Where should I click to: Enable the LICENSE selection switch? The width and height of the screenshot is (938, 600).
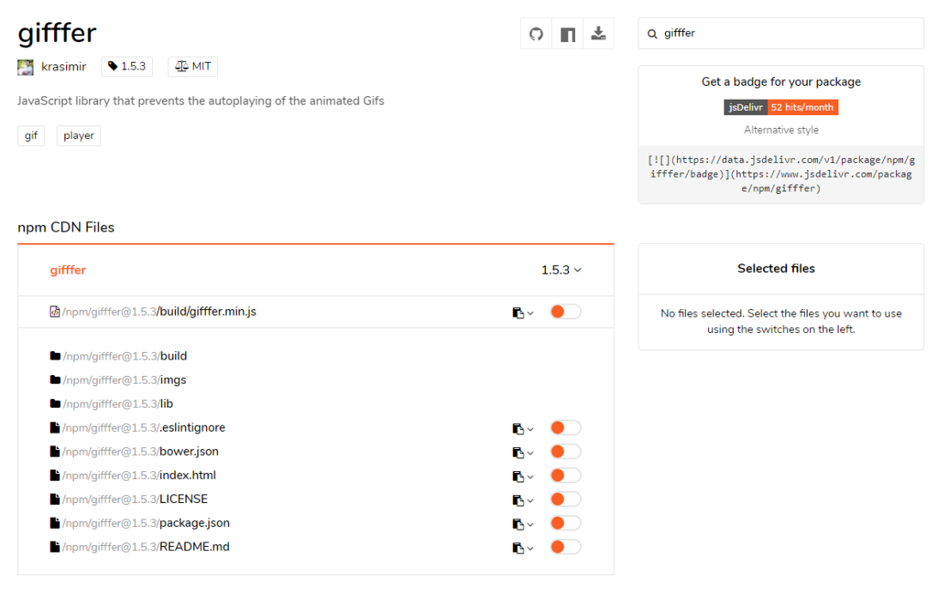point(565,499)
